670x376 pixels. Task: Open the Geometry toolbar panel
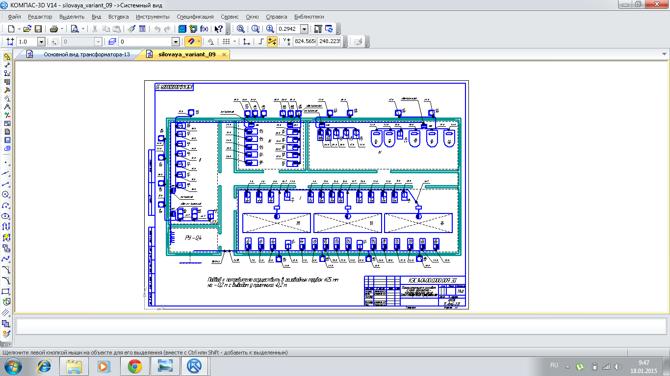tap(7, 57)
